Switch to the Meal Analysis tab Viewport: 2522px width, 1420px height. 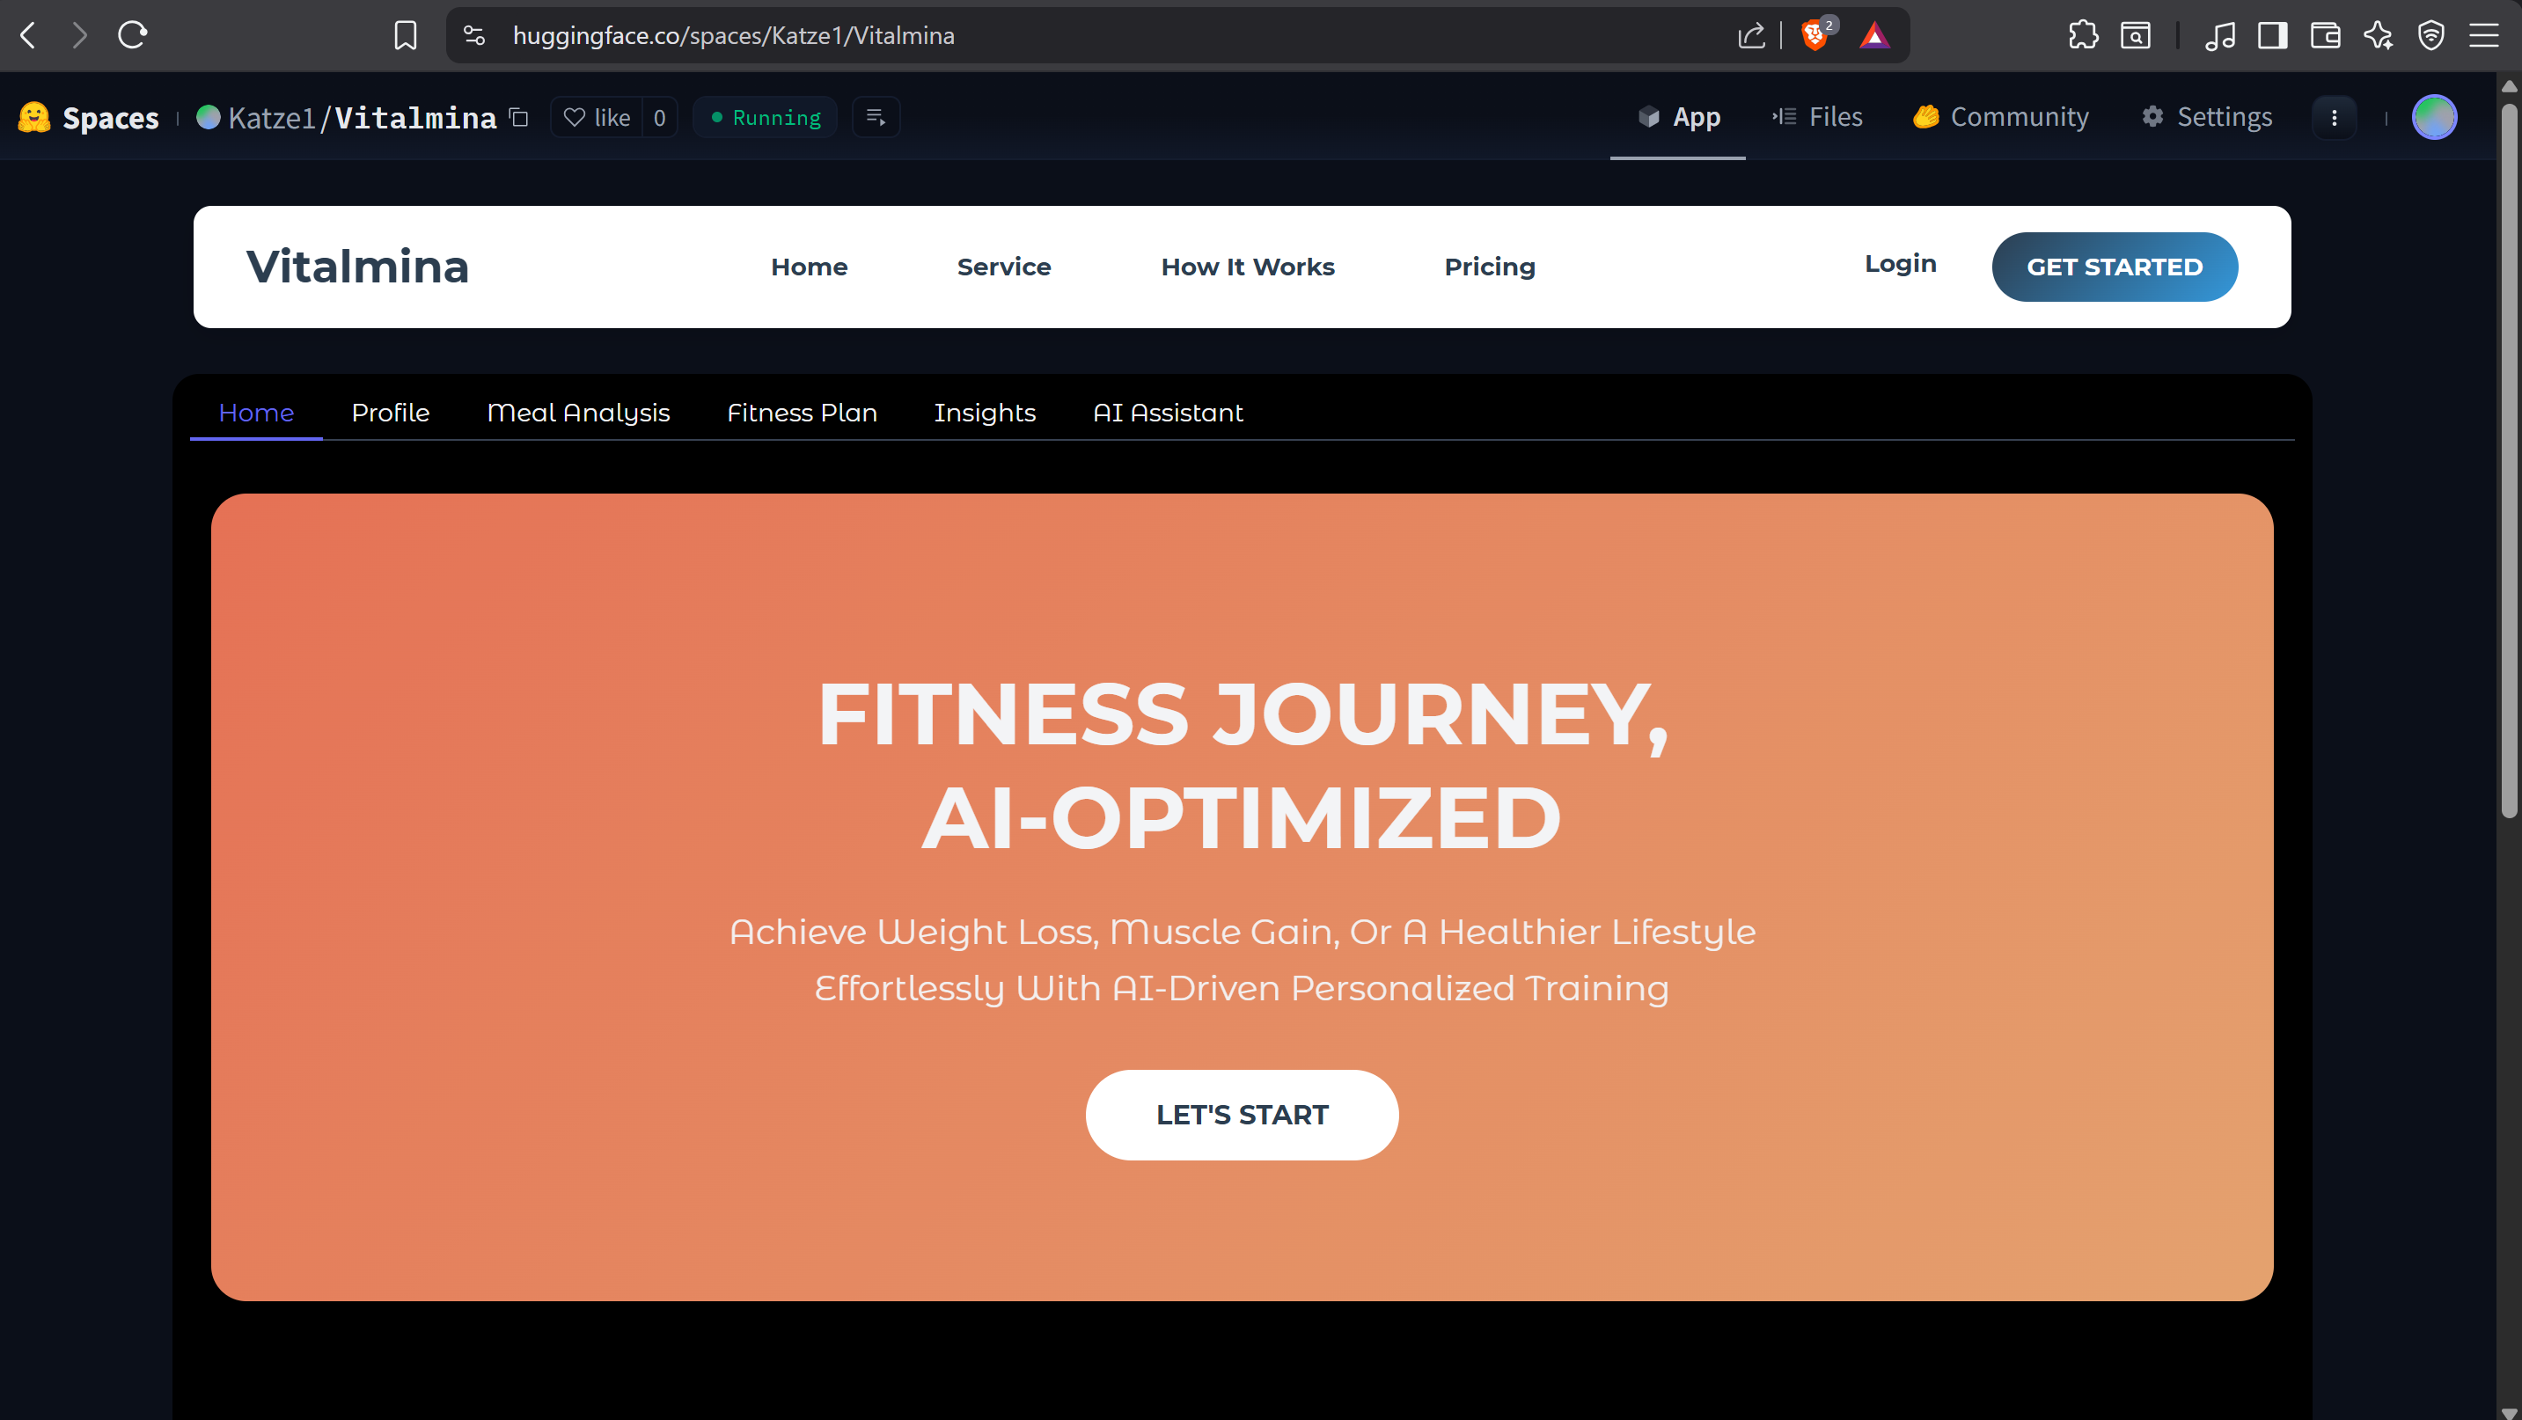(579, 412)
